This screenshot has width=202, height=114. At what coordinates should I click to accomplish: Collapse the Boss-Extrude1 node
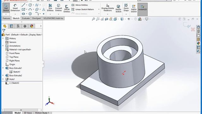(3, 68)
